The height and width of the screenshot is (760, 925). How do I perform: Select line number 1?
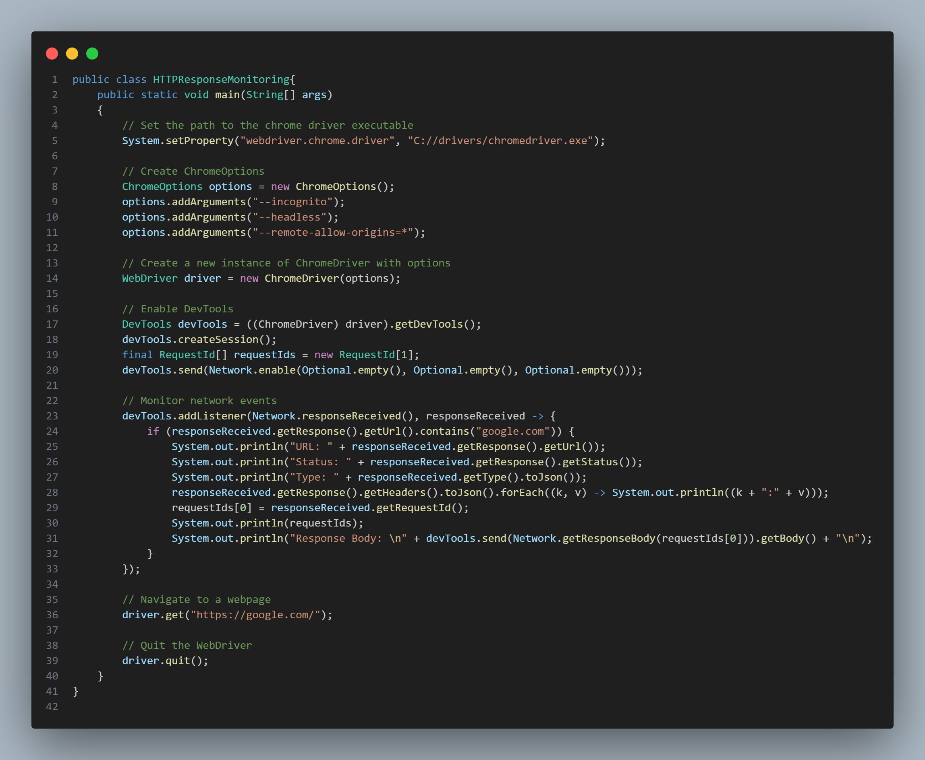pyautogui.click(x=54, y=79)
